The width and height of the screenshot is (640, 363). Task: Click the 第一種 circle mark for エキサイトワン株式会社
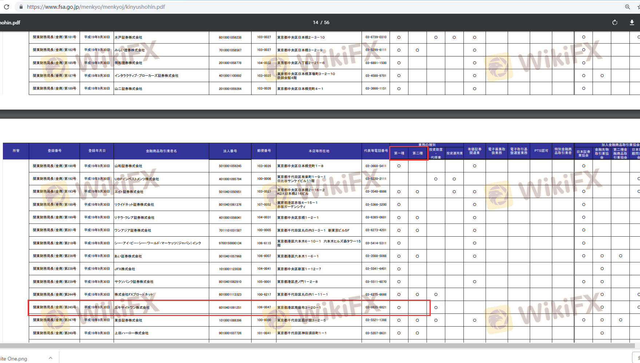399,308
